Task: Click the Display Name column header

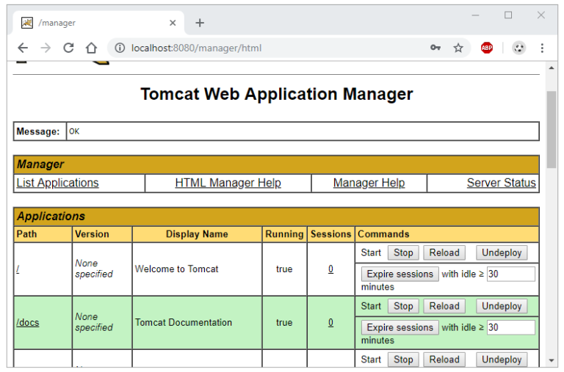Action: point(197,234)
